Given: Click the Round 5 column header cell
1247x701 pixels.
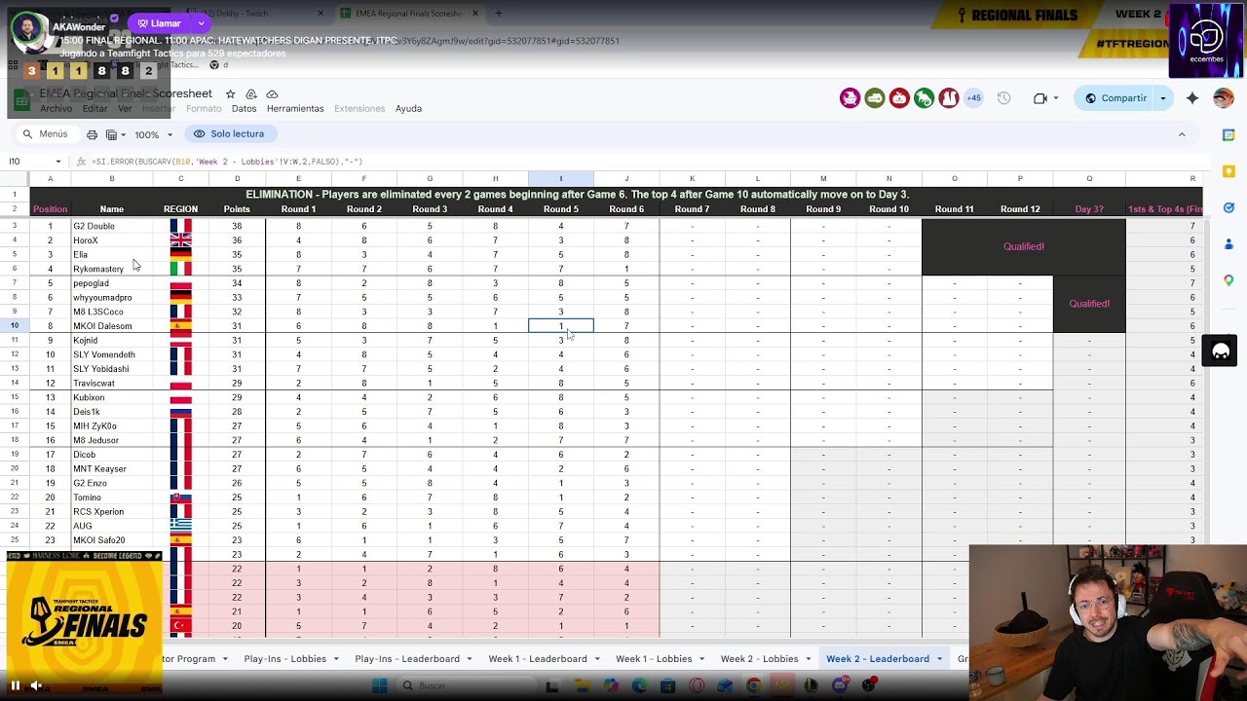Looking at the screenshot, I should click(x=561, y=209).
